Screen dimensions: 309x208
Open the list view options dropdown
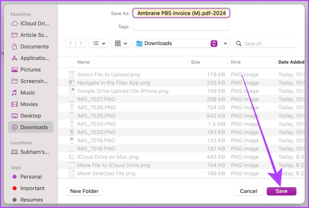(98, 43)
